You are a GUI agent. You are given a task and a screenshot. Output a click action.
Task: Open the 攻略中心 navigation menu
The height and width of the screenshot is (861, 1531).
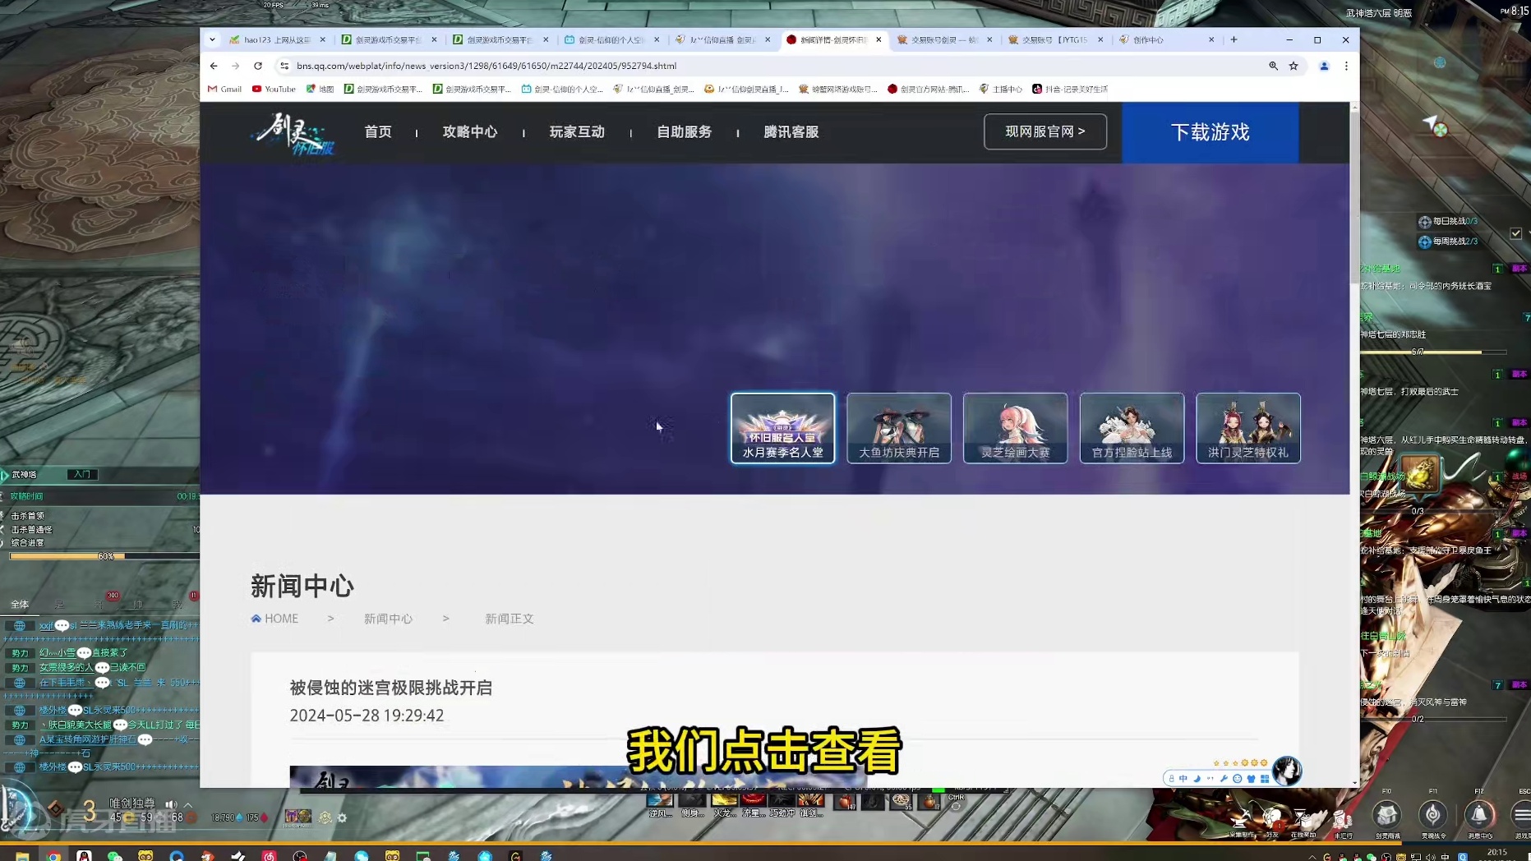(x=470, y=131)
